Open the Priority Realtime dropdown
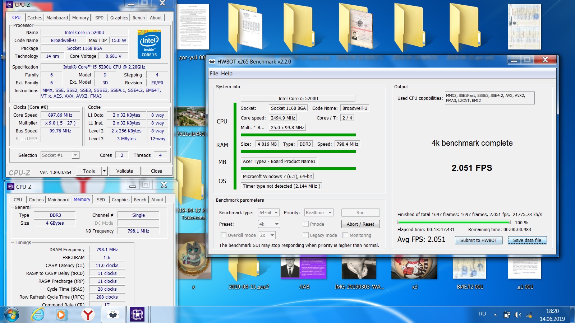This screenshot has width=575, height=323. click(x=319, y=212)
